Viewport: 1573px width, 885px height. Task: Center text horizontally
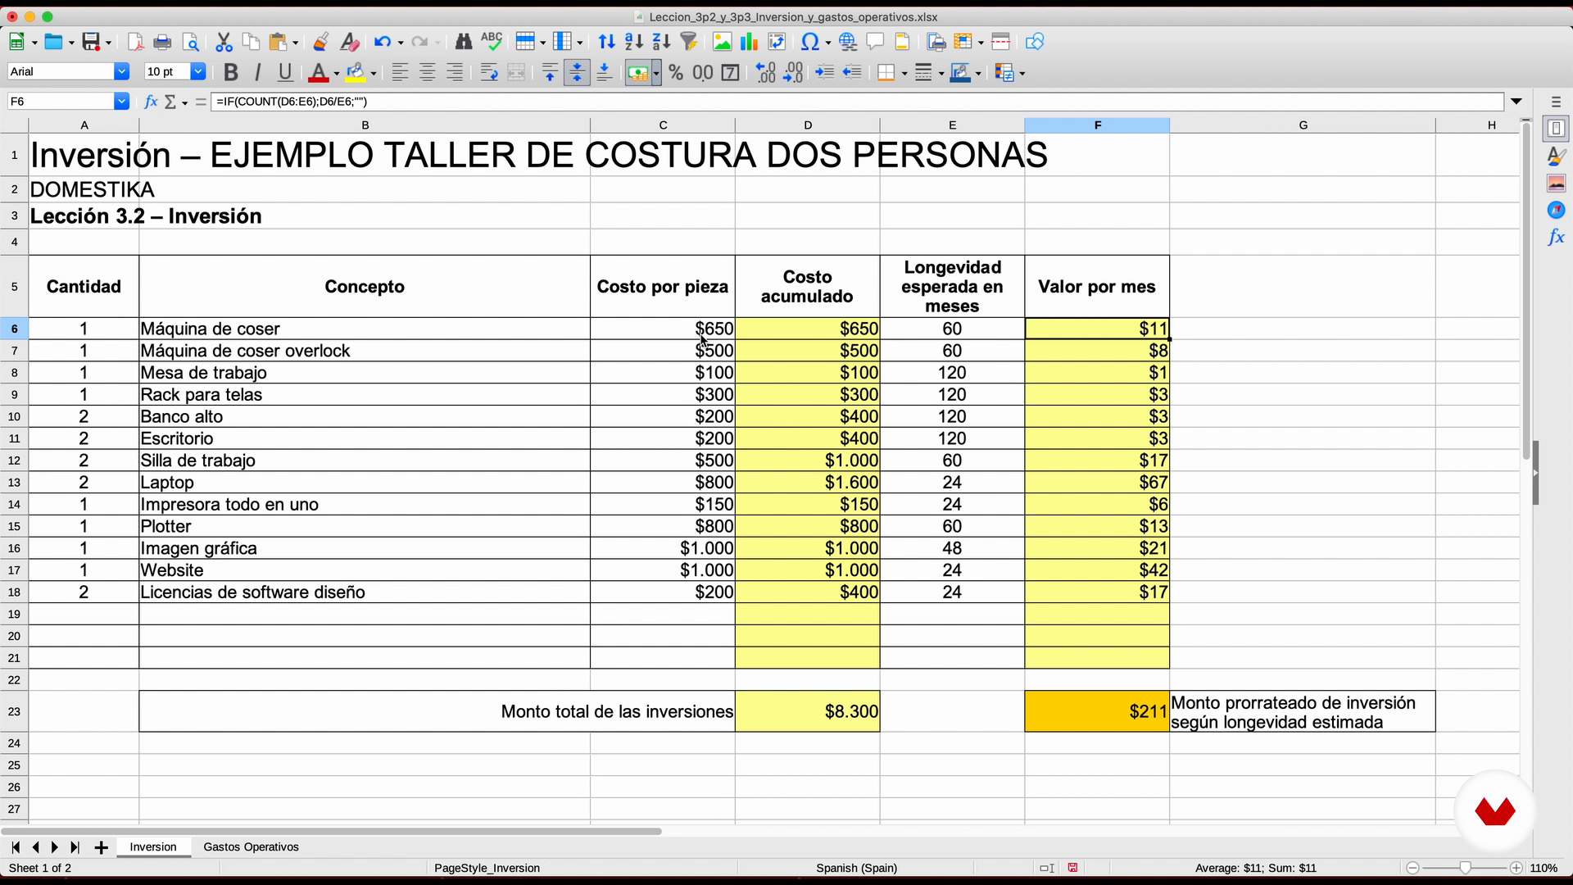428,73
